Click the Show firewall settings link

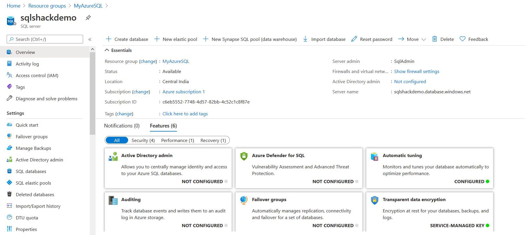[416, 71]
